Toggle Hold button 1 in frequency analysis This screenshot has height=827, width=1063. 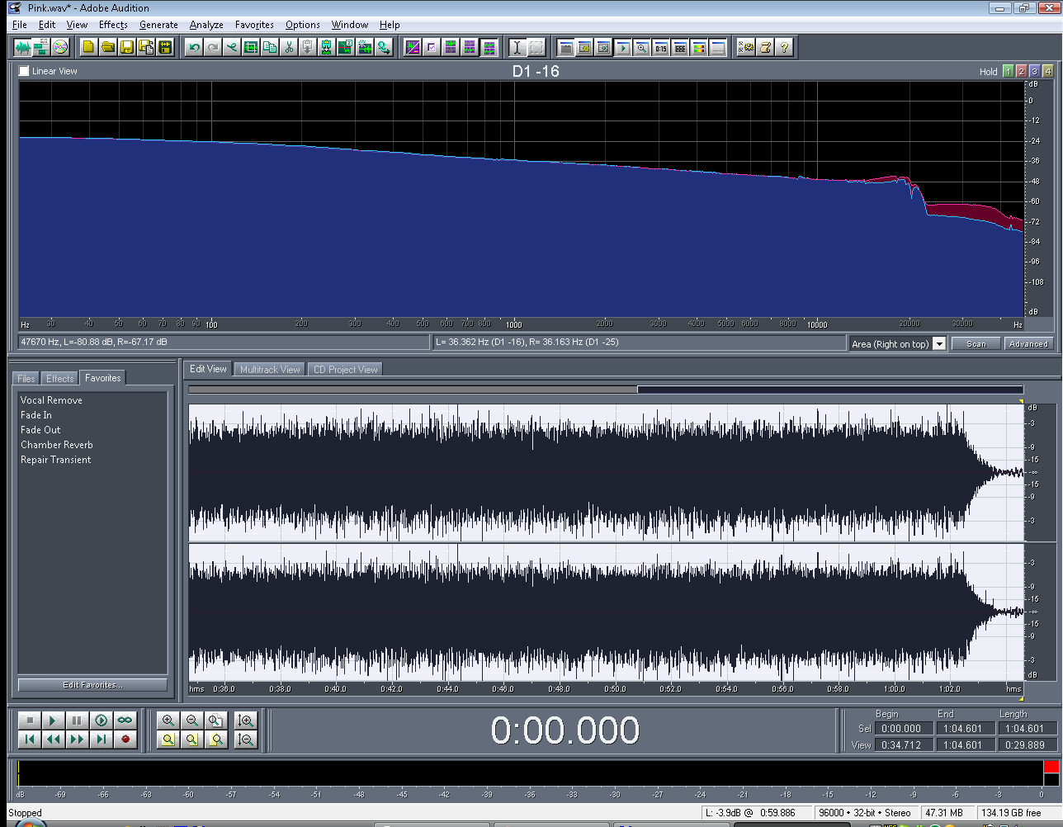click(x=1008, y=72)
